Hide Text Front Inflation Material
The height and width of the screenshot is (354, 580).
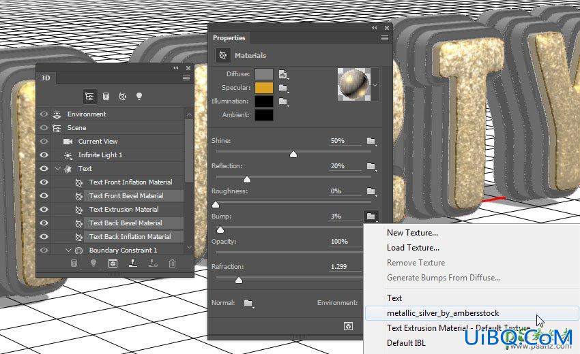[x=44, y=182]
